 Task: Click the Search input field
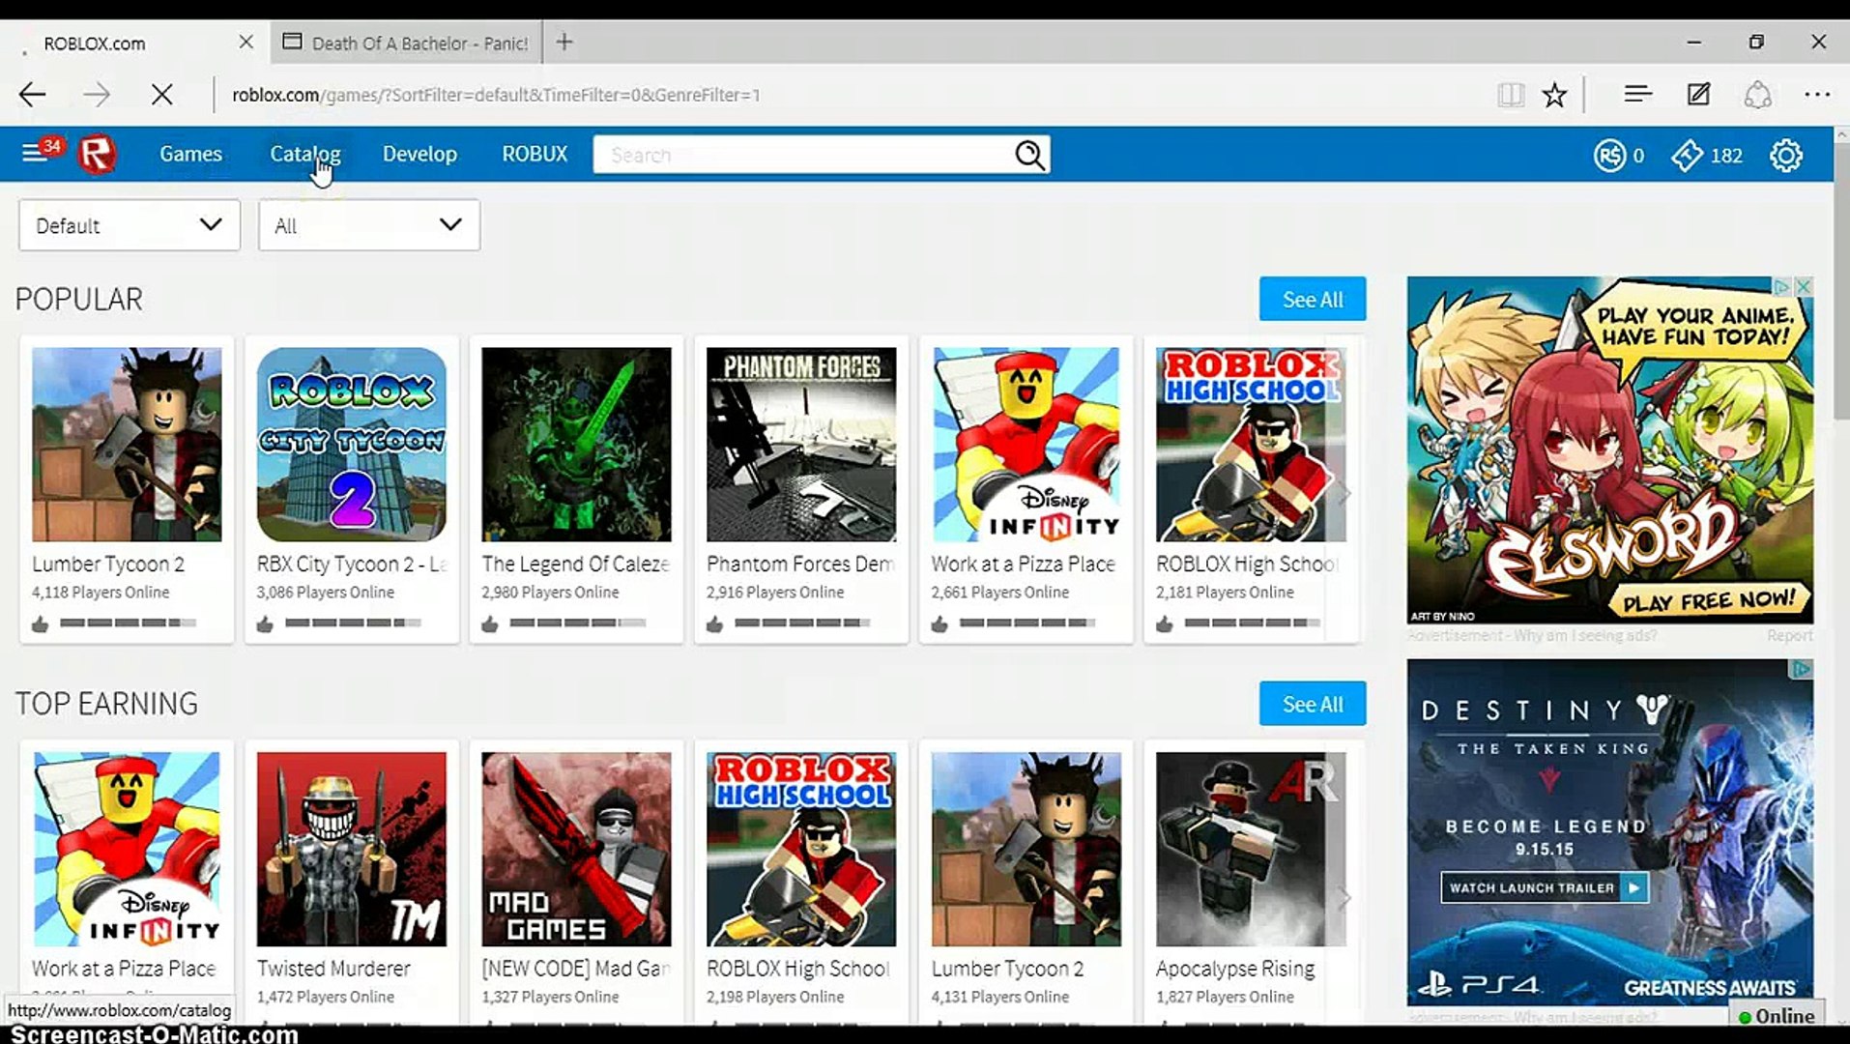(802, 155)
